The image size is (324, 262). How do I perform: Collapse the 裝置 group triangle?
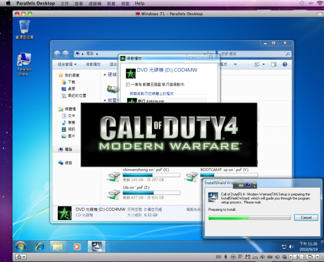[x=105, y=100]
